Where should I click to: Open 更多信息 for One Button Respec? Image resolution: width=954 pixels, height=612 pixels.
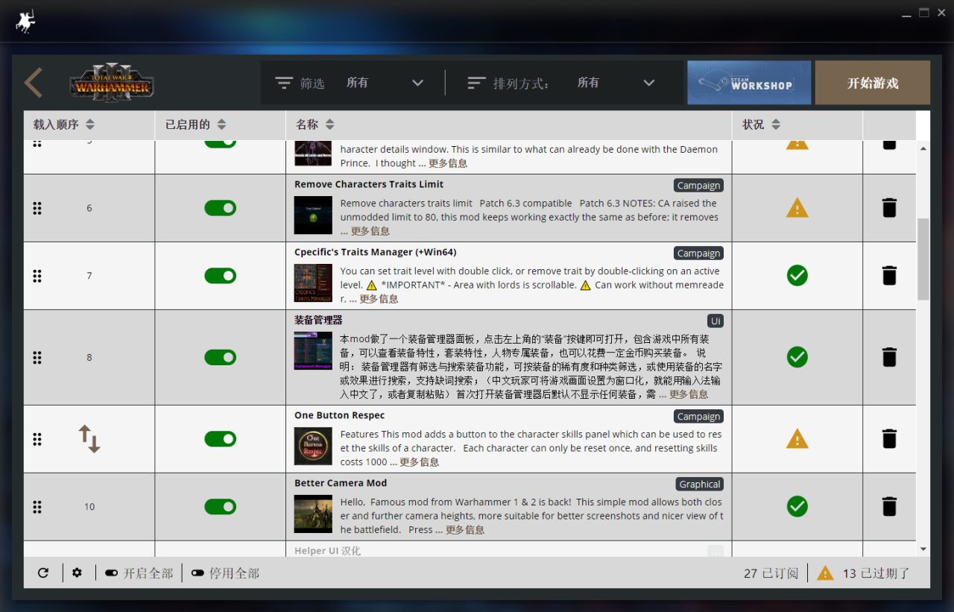tap(420, 462)
